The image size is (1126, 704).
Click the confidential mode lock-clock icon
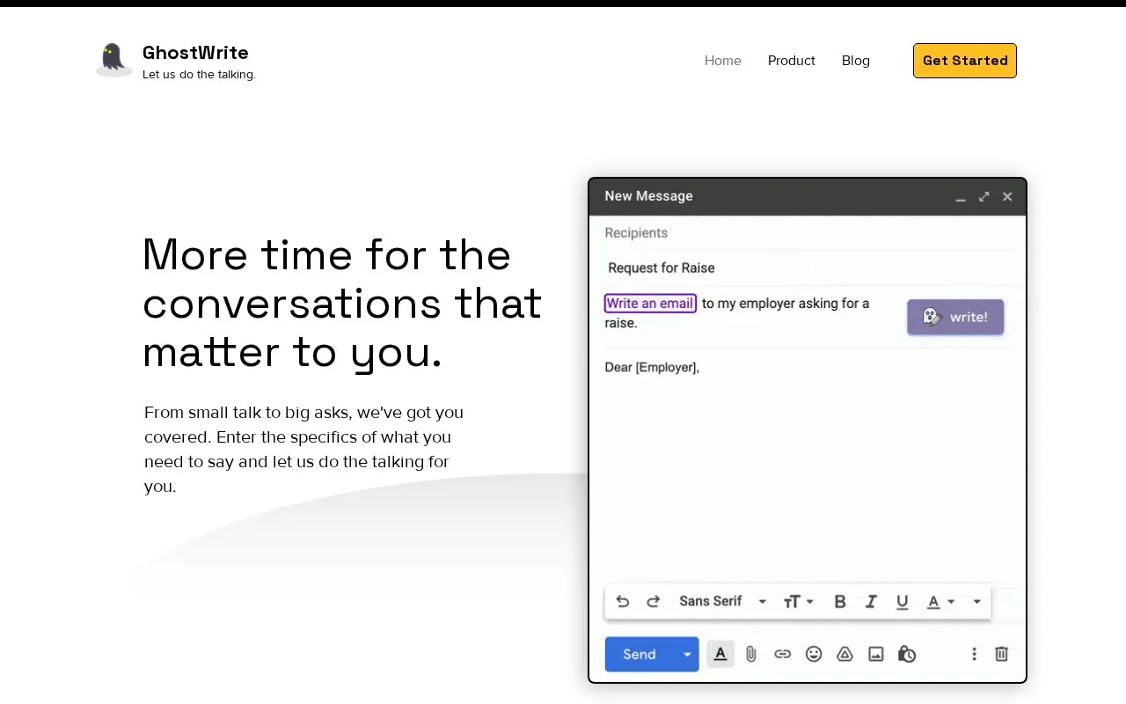pos(907,654)
